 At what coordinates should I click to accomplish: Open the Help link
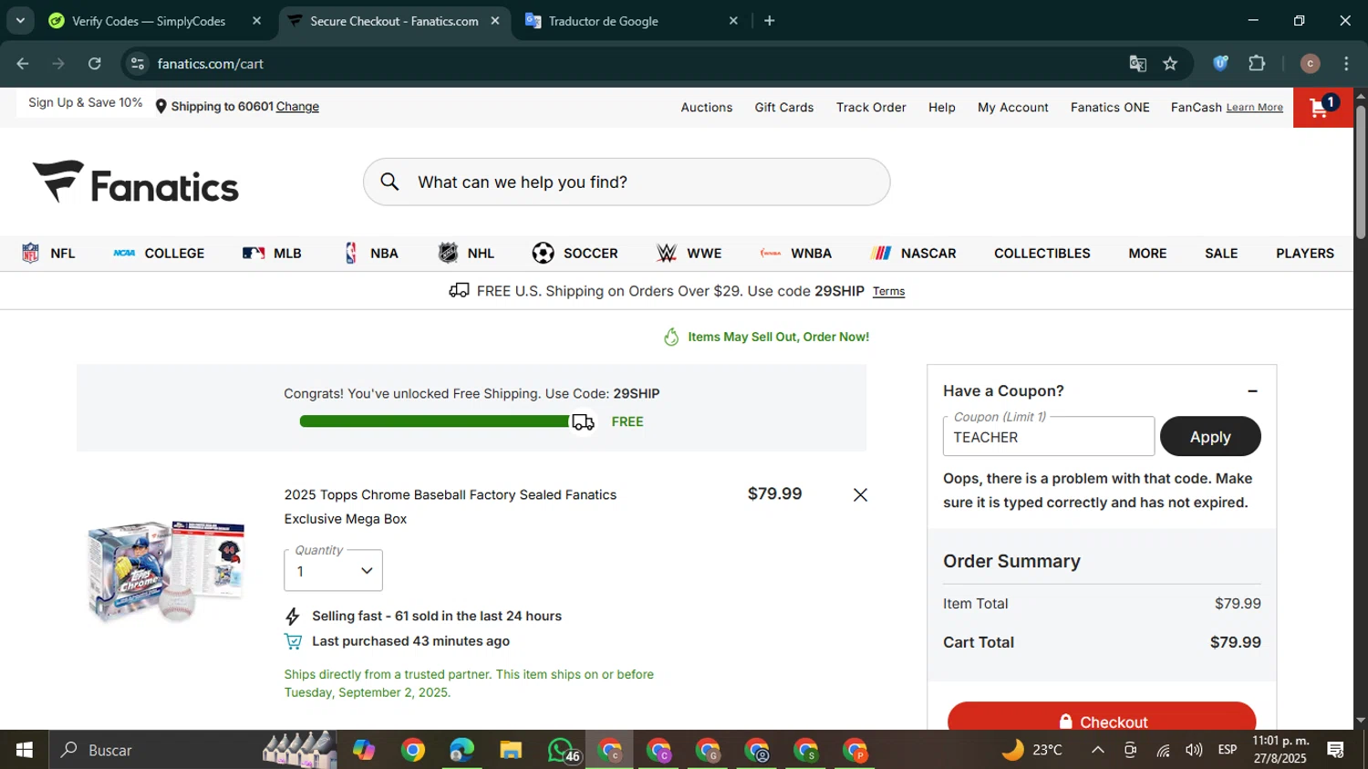tap(942, 108)
